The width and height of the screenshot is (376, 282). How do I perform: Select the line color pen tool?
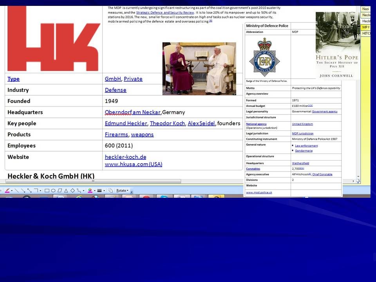click(x=7, y=191)
